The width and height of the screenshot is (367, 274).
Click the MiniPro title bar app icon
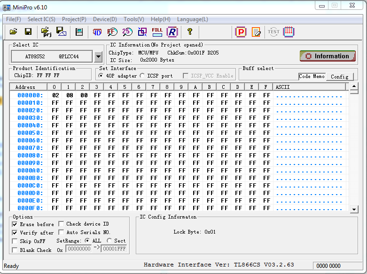[6, 8]
